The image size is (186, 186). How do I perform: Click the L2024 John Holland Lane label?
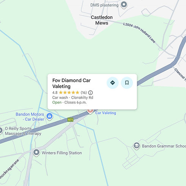tap(139, 33)
